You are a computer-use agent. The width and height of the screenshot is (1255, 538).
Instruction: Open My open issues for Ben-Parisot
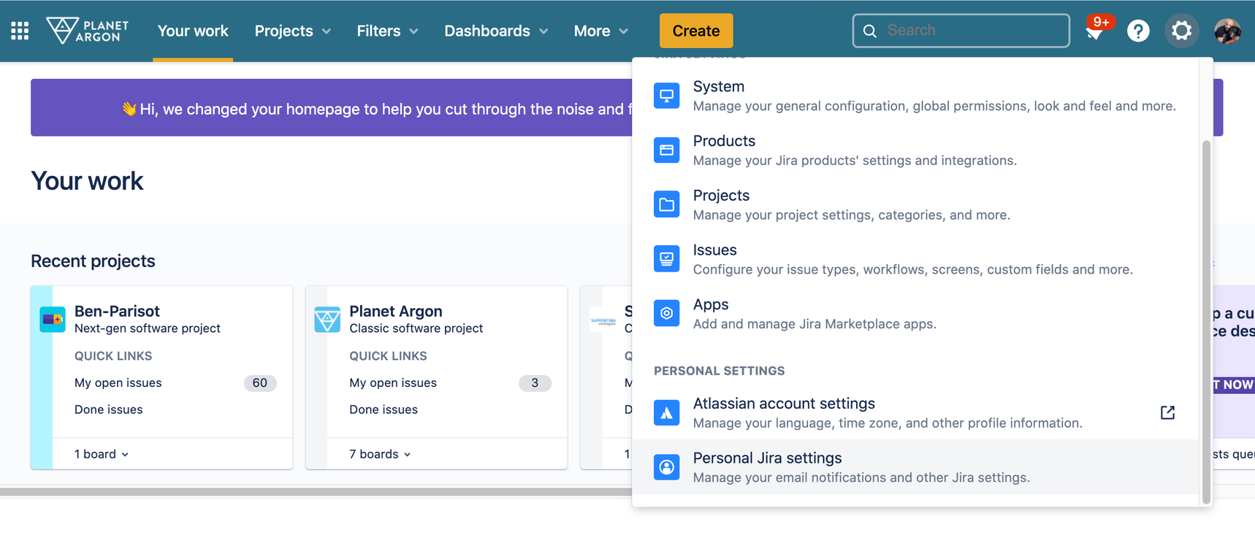click(118, 383)
